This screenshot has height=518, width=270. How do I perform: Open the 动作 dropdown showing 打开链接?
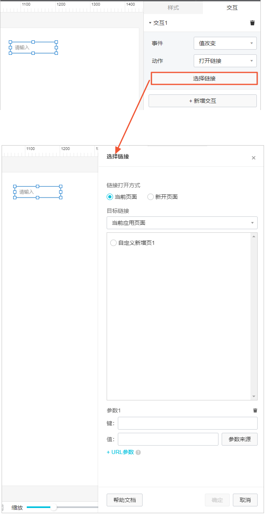pyautogui.click(x=225, y=61)
